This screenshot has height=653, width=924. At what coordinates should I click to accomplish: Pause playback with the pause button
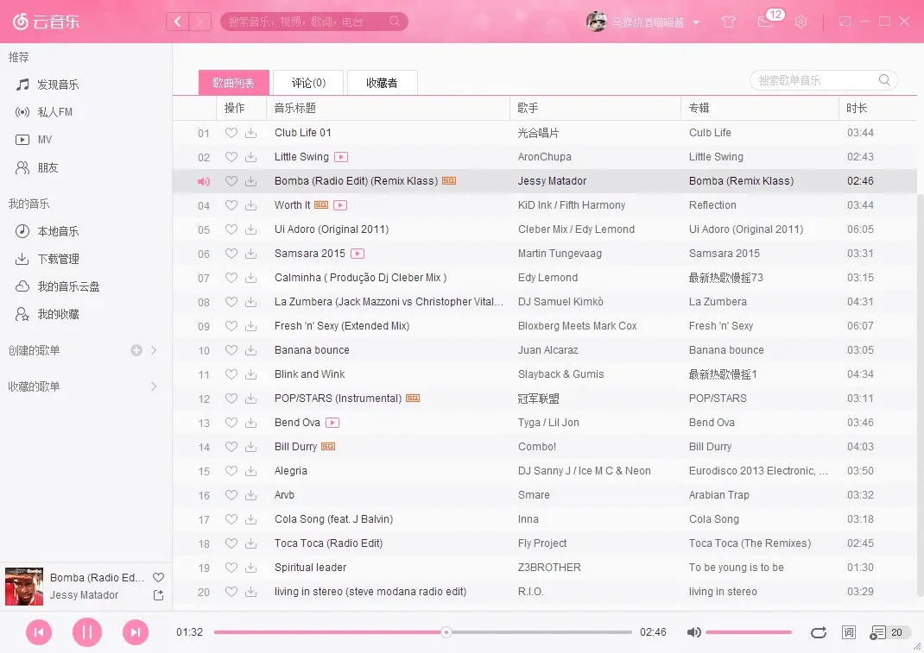pos(87,632)
